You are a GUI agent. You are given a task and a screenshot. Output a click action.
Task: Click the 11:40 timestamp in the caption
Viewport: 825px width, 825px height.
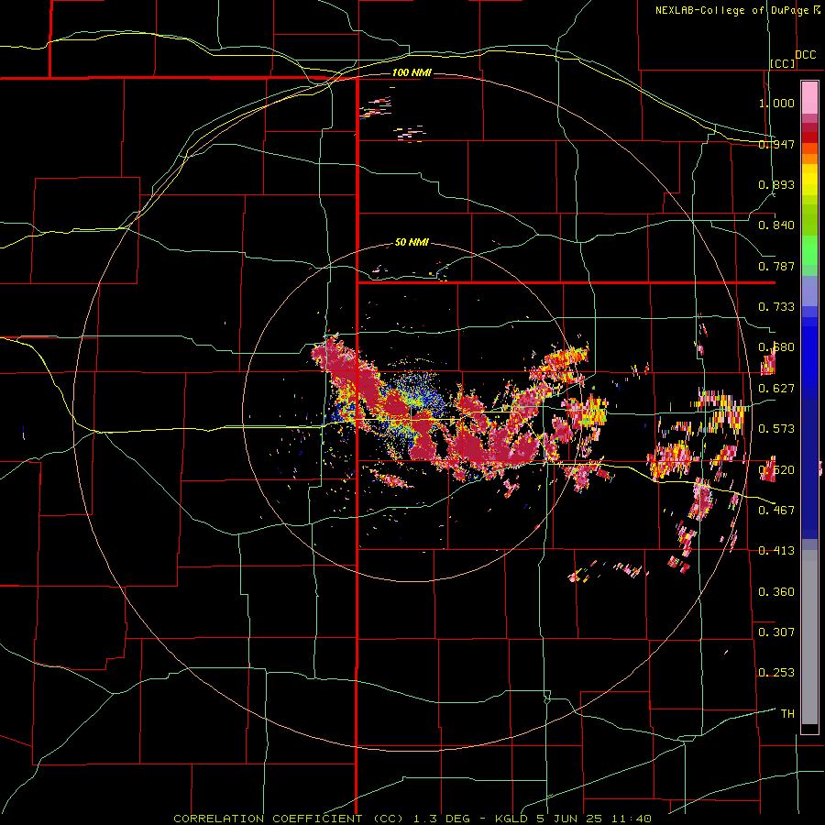coord(632,819)
